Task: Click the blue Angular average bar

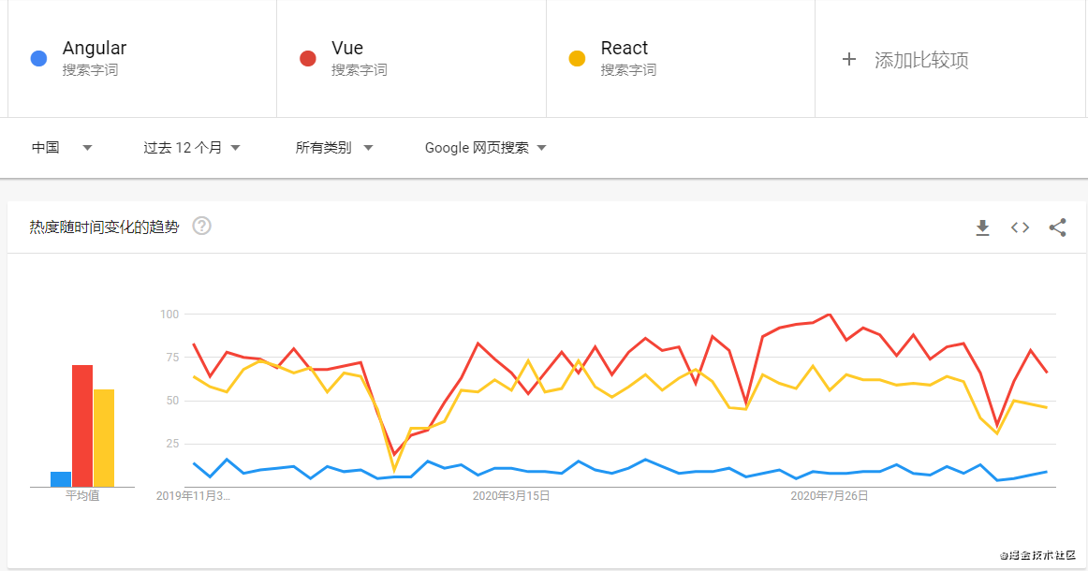Action: (61, 479)
